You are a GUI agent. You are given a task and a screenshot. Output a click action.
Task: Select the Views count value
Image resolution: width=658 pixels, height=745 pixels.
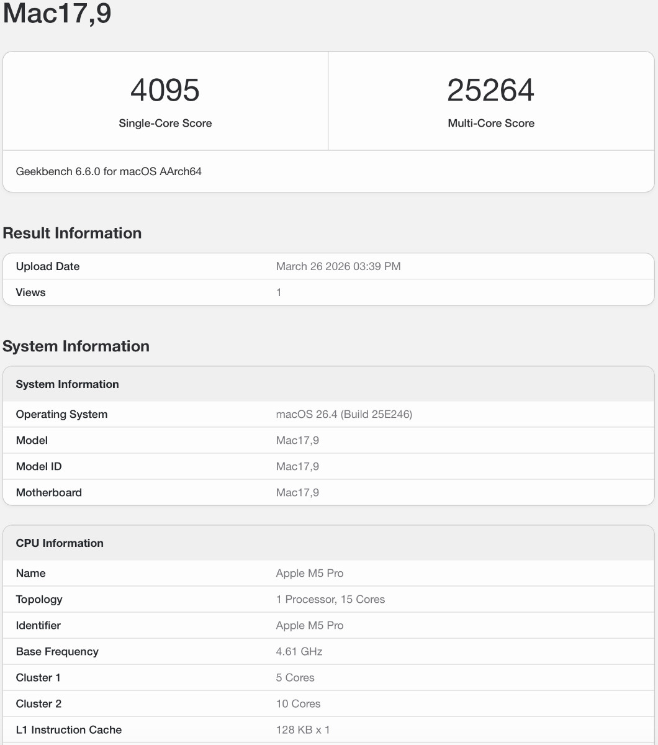click(278, 292)
